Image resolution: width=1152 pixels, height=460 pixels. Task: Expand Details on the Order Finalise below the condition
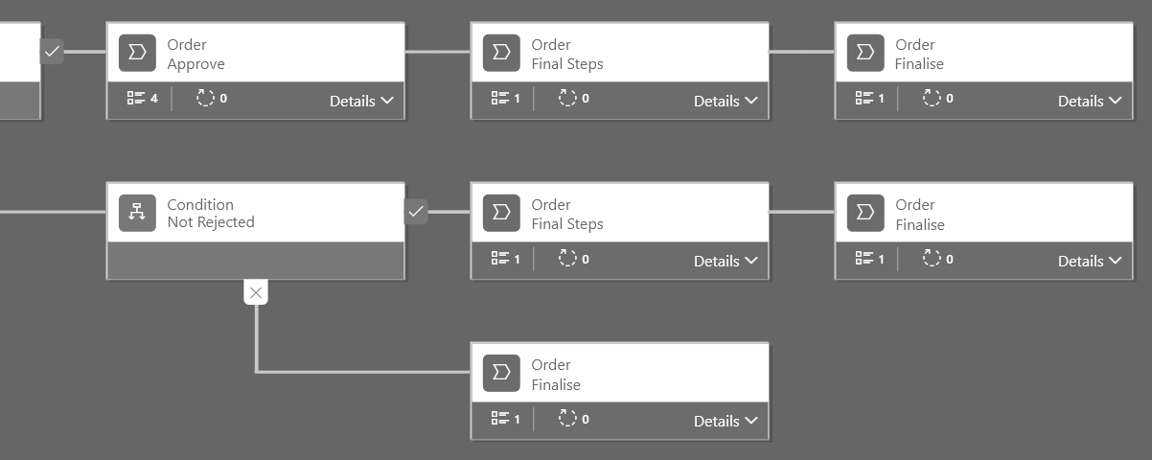(x=726, y=421)
